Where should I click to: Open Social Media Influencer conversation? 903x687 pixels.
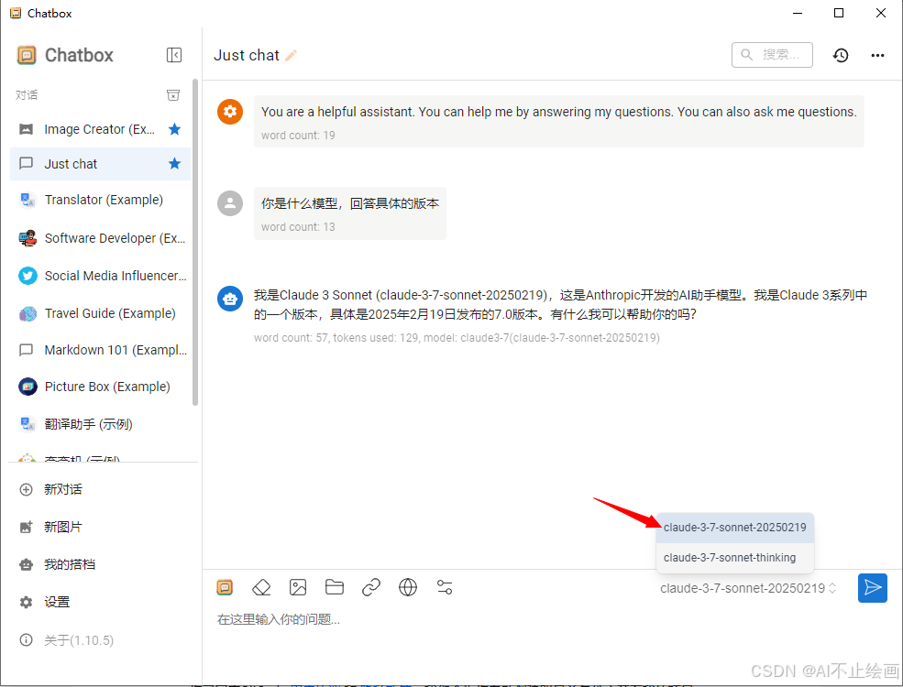[100, 276]
